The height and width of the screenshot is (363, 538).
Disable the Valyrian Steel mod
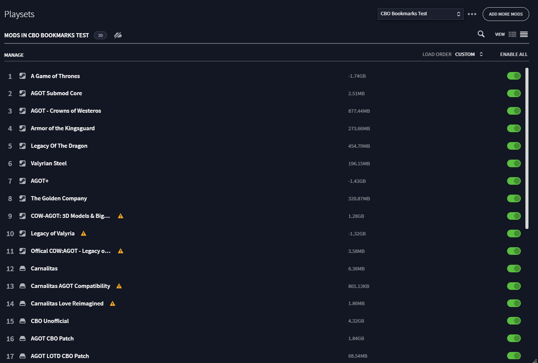pos(514,163)
